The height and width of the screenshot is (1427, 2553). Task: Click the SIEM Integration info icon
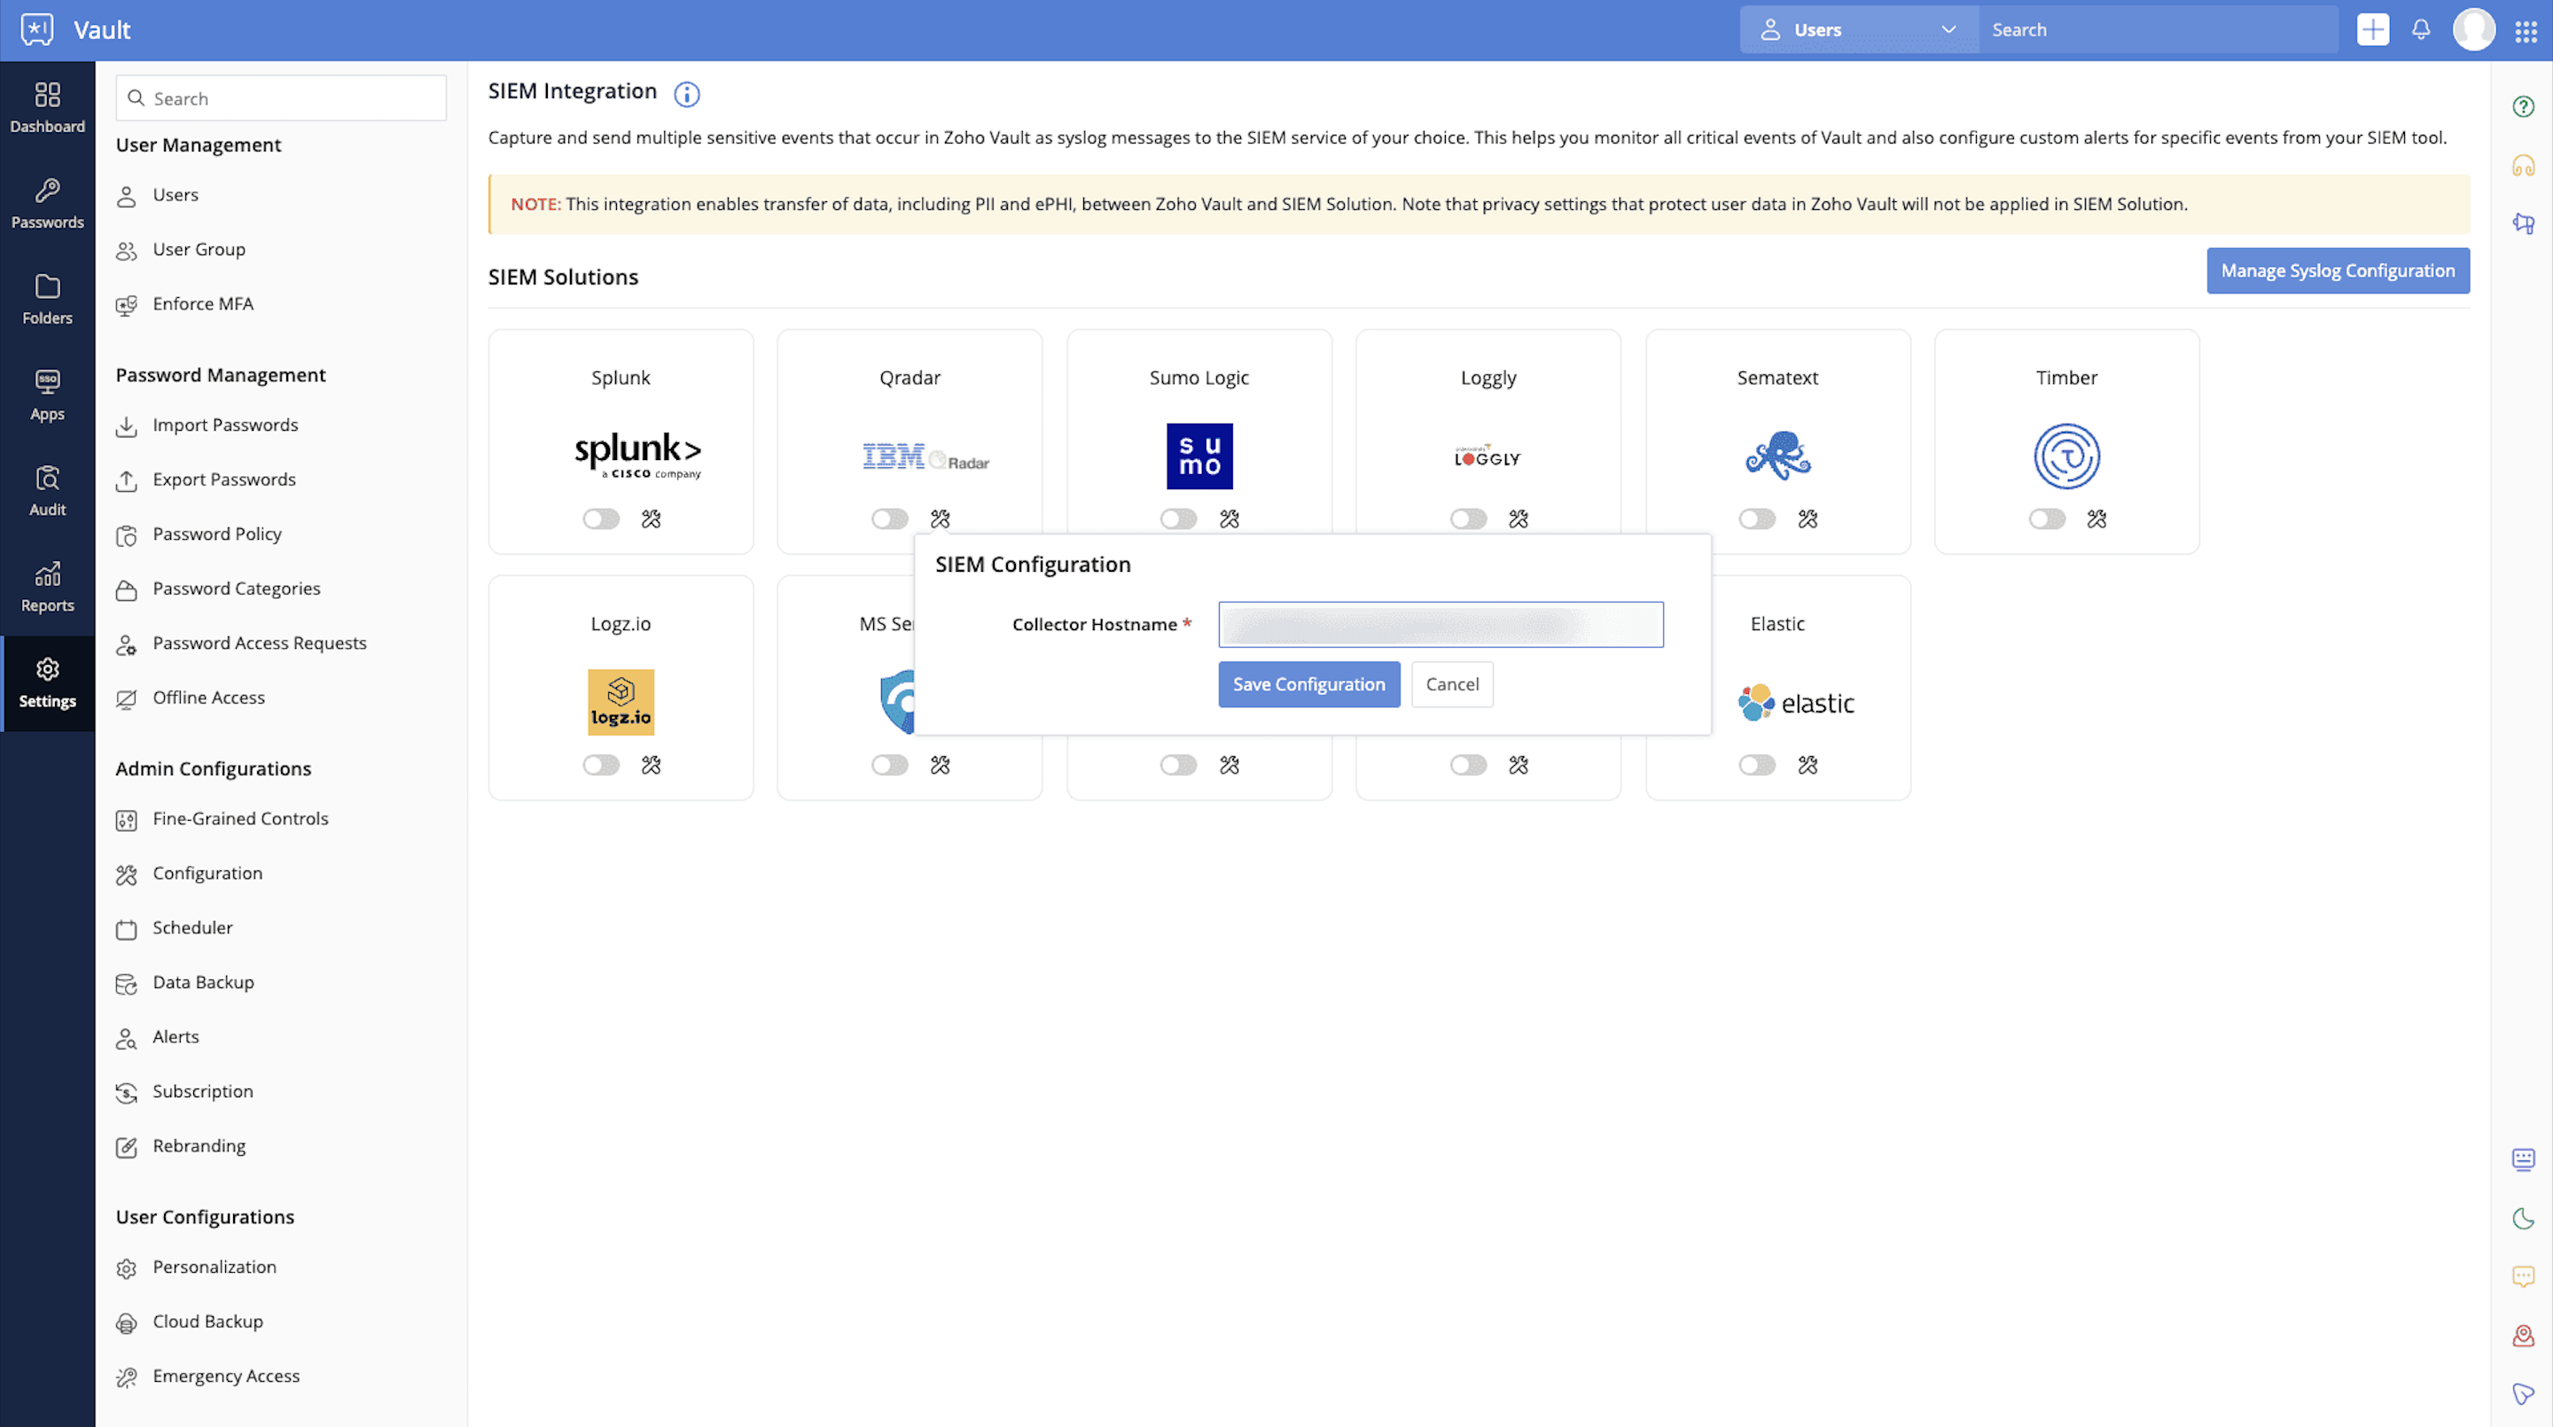686,94
